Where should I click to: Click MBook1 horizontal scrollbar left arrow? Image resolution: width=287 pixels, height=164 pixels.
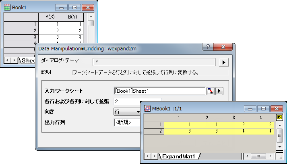tap(248, 156)
